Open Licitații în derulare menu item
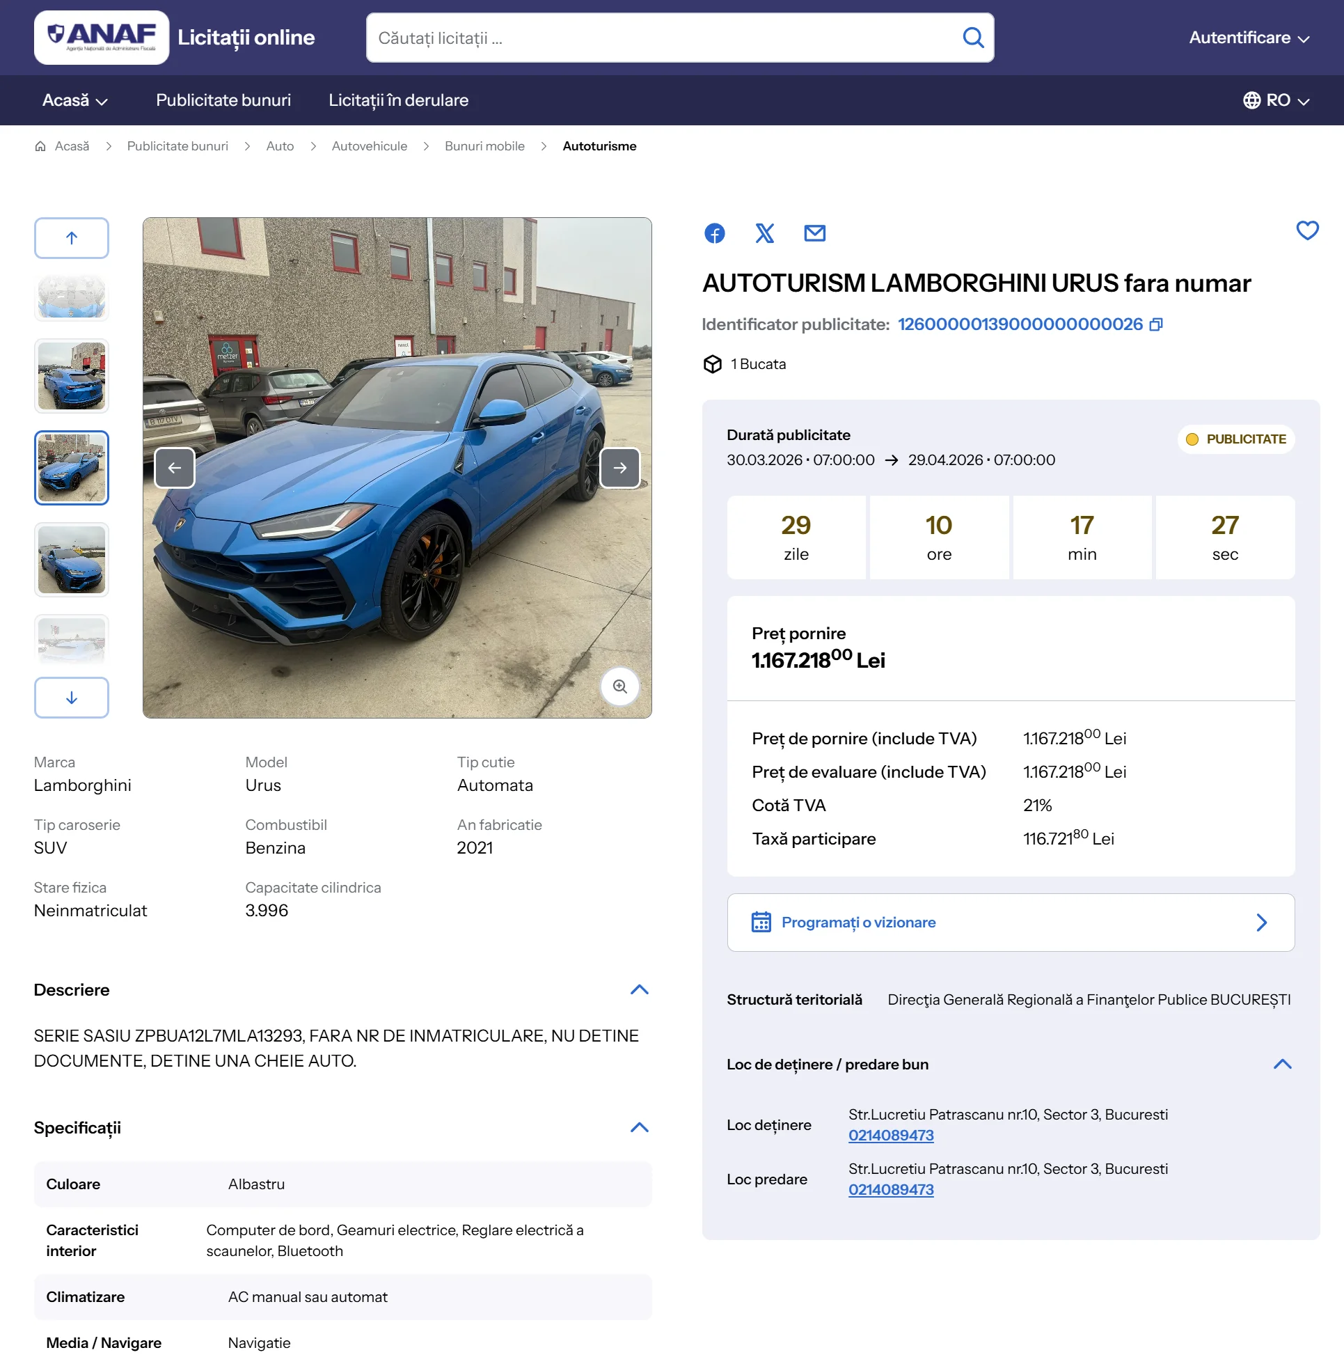Viewport: 1344px width, 1357px height. pyautogui.click(x=398, y=100)
